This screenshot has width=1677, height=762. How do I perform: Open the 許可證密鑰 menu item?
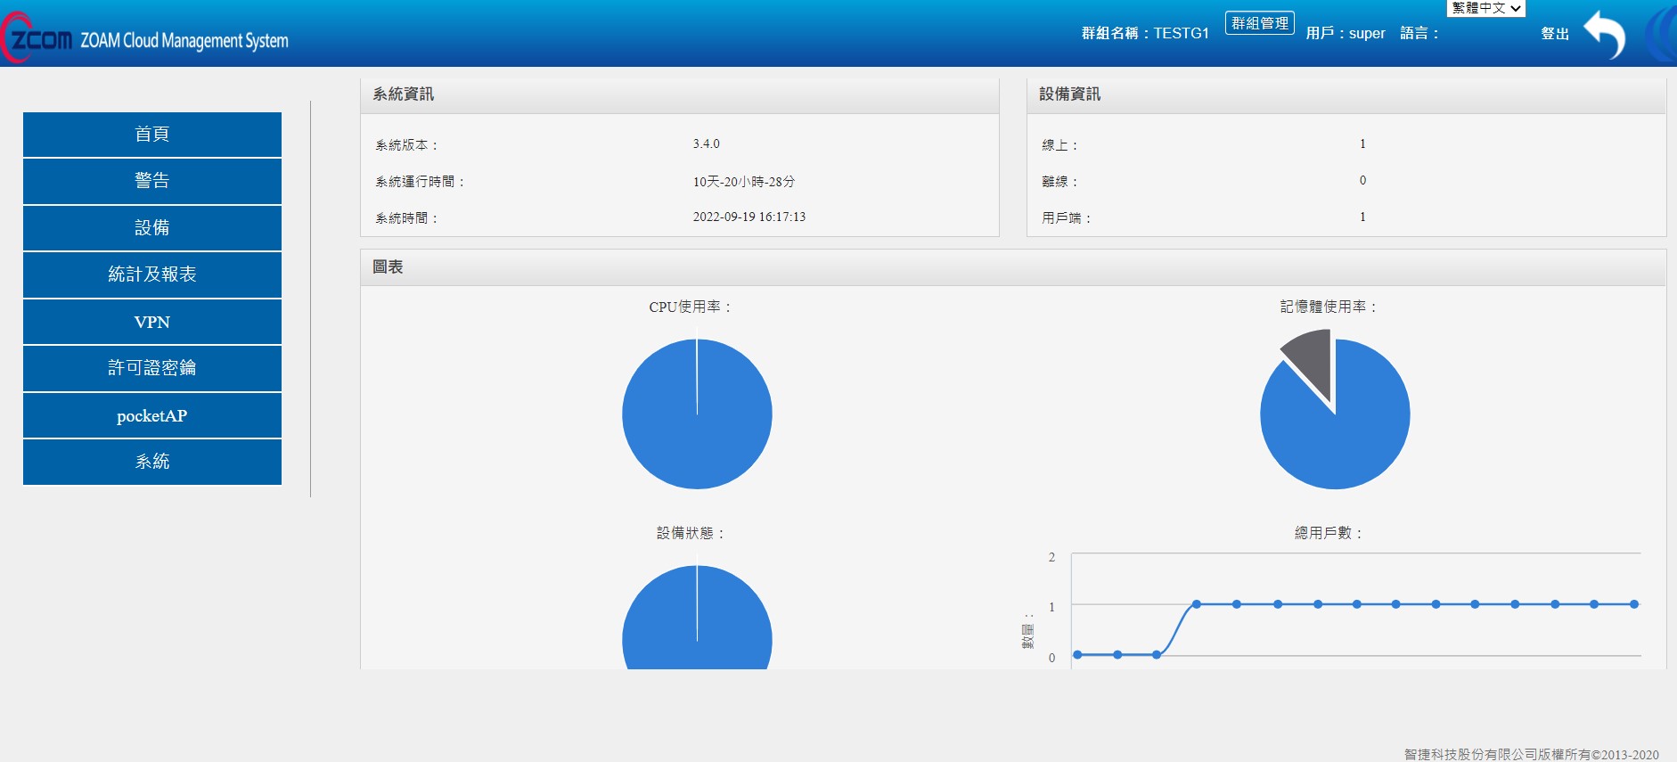tap(152, 368)
